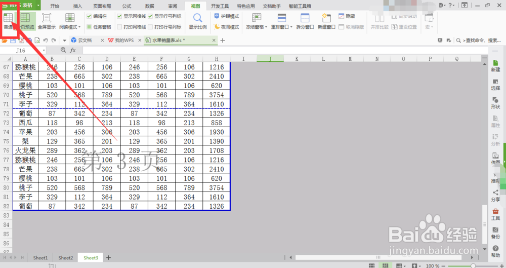The width and height of the screenshot is (506, 268).
Task: Open WPS 表格 application menu arrow
Action: coord(38,6)
